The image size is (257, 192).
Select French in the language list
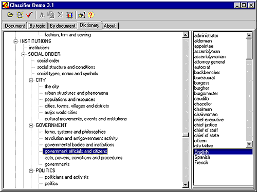(x=201, y=162)
